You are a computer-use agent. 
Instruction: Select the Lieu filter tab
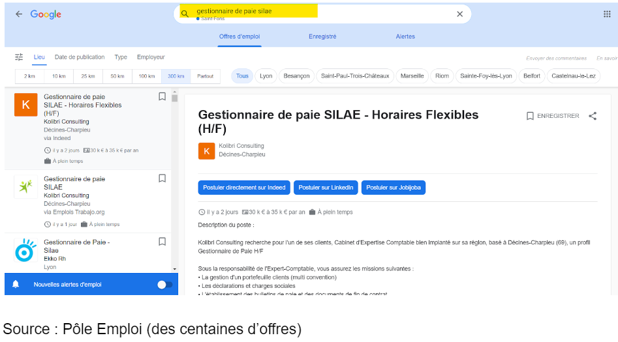(x=39, y=57)
